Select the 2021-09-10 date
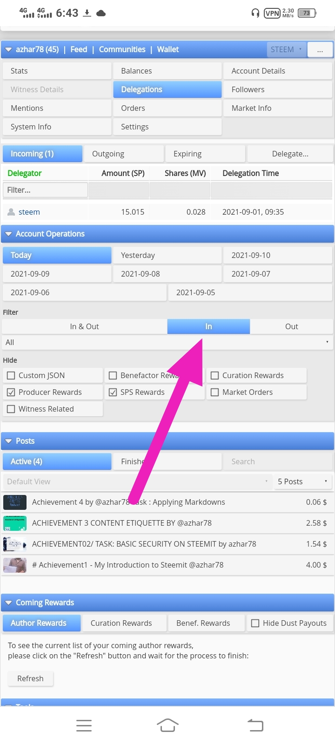 278,255
